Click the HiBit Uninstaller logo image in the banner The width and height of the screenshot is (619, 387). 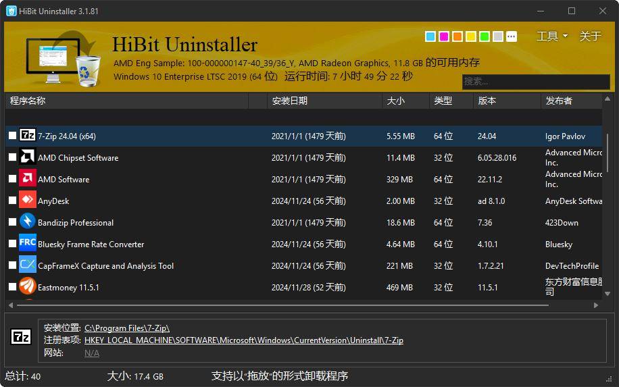point(63,59)
